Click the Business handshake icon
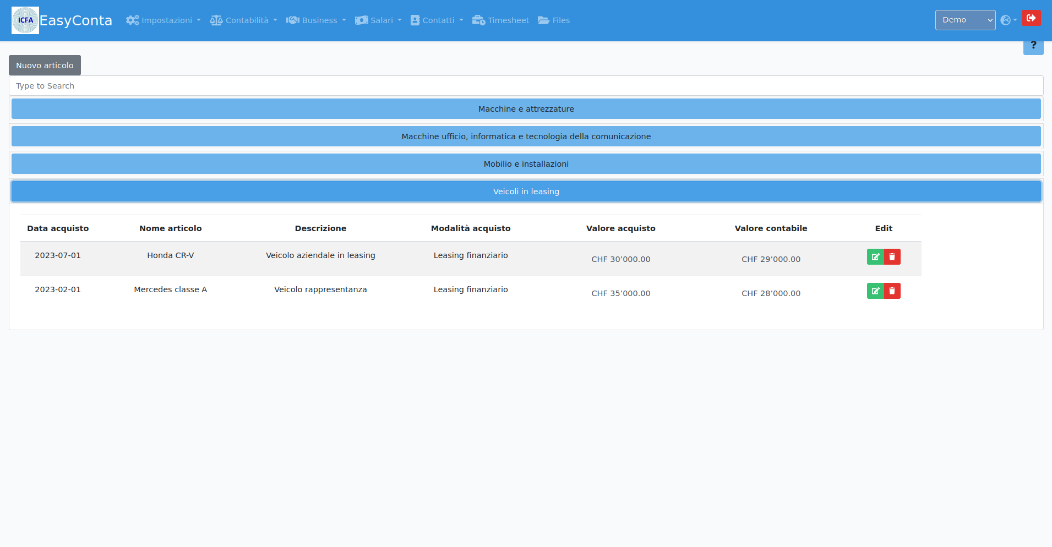Screen dimensions: 1052x547 (293, 20)
